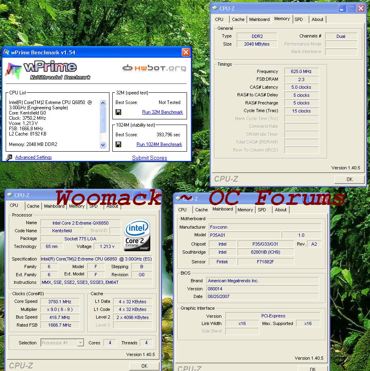Click the FSB:DRAM ratio value 2:3
370x371 pixels.
(301, 79)
